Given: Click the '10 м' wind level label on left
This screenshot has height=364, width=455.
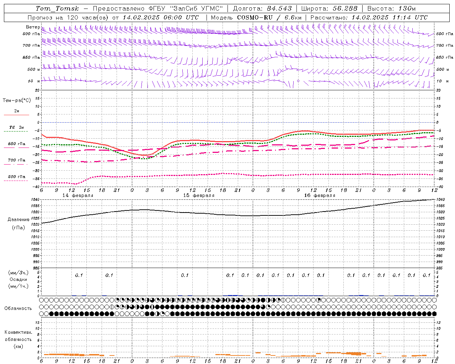Looking at the screenshot, I should pyautogui.click(x=34, y=81).
